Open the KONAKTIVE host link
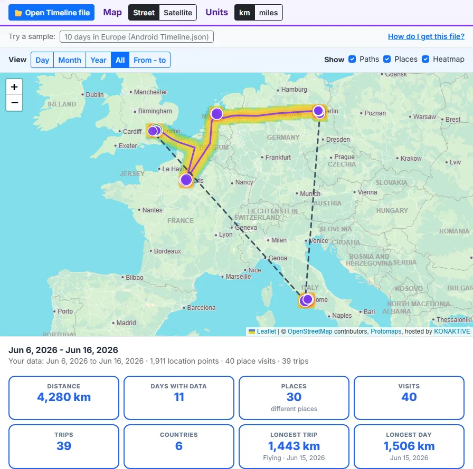The width and height of the screenshot is (473, 469). [452, 331]
